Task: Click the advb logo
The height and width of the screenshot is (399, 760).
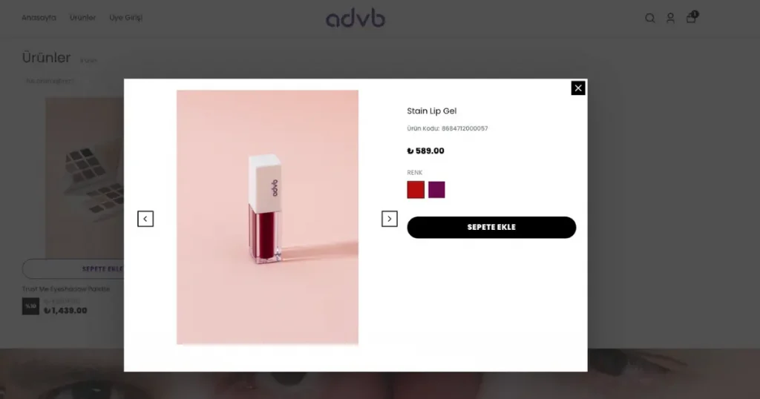Action: [356, 19]
